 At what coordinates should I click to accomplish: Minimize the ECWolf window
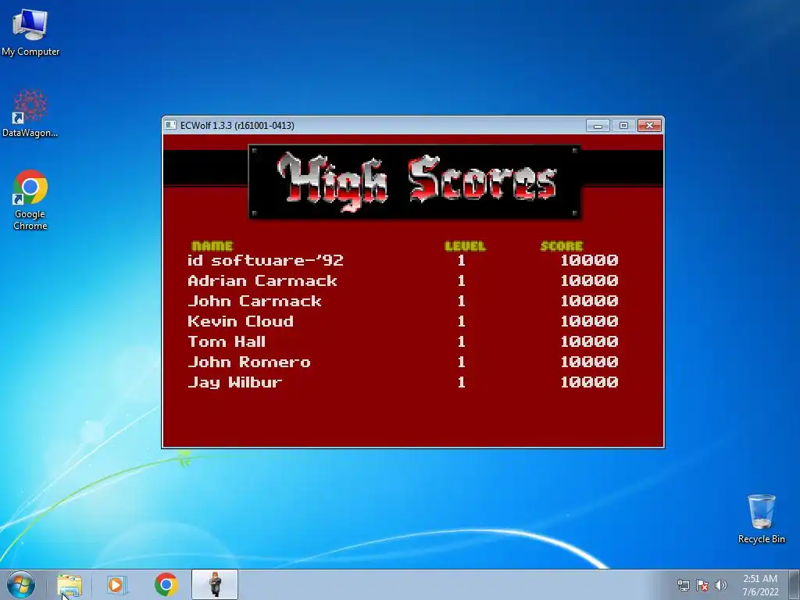click(x=598, y=126)
